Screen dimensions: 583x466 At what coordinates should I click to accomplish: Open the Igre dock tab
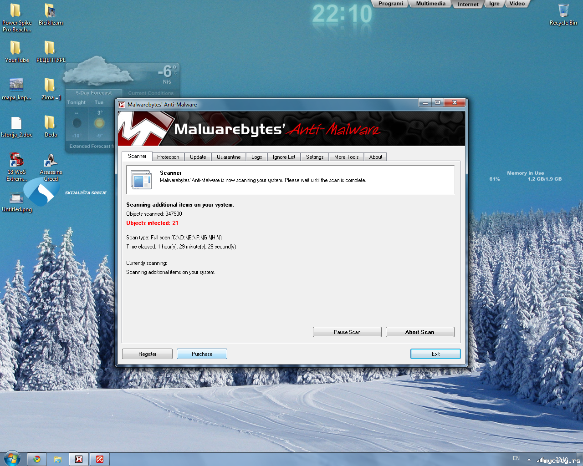click(494, 4)
